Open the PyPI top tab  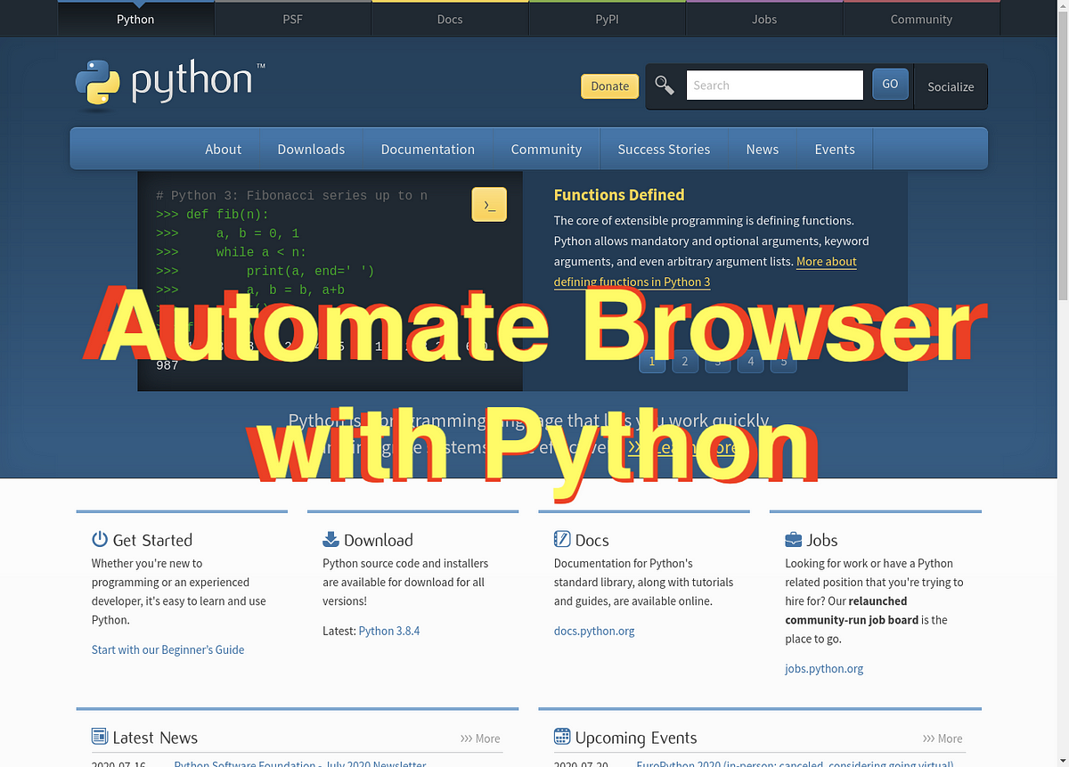click(x=607, y=19)
